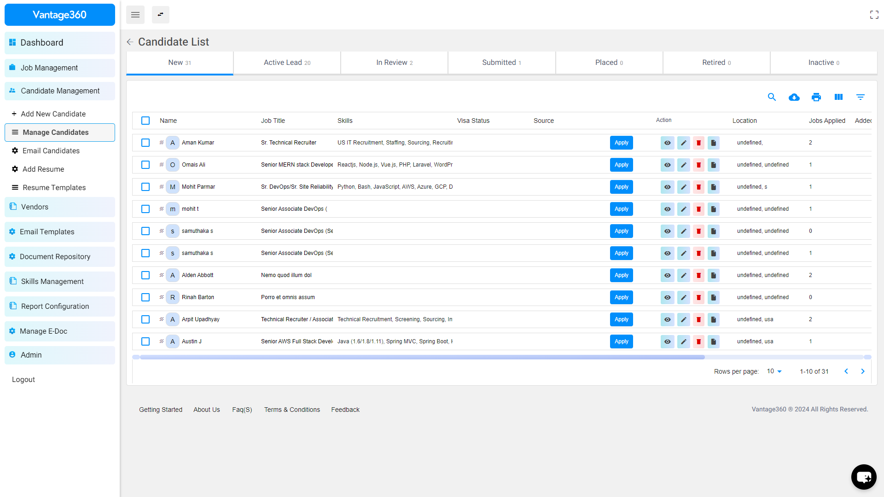The height and width of the screenshot is (497, 884).
Task: Expand the Vendors sidebar section
Action: (x=60, y=207)
